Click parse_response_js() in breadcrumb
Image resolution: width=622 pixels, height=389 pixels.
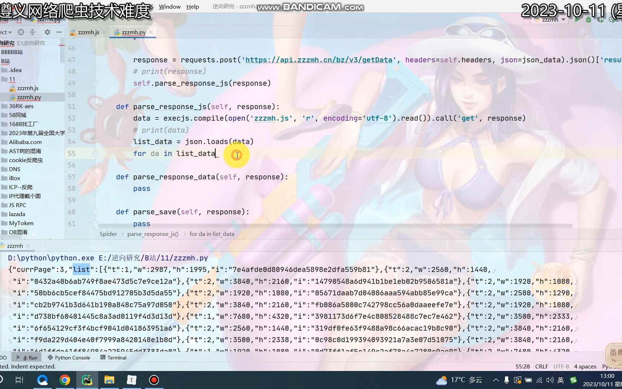point(153,234)
